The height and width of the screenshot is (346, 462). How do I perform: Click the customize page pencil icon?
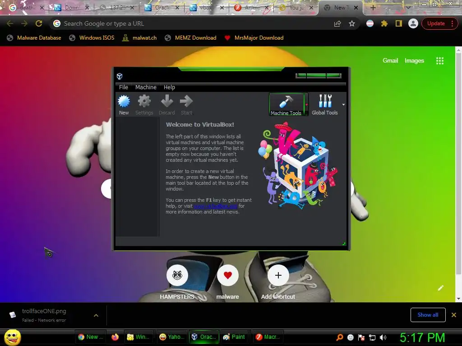tap(440, 288)
